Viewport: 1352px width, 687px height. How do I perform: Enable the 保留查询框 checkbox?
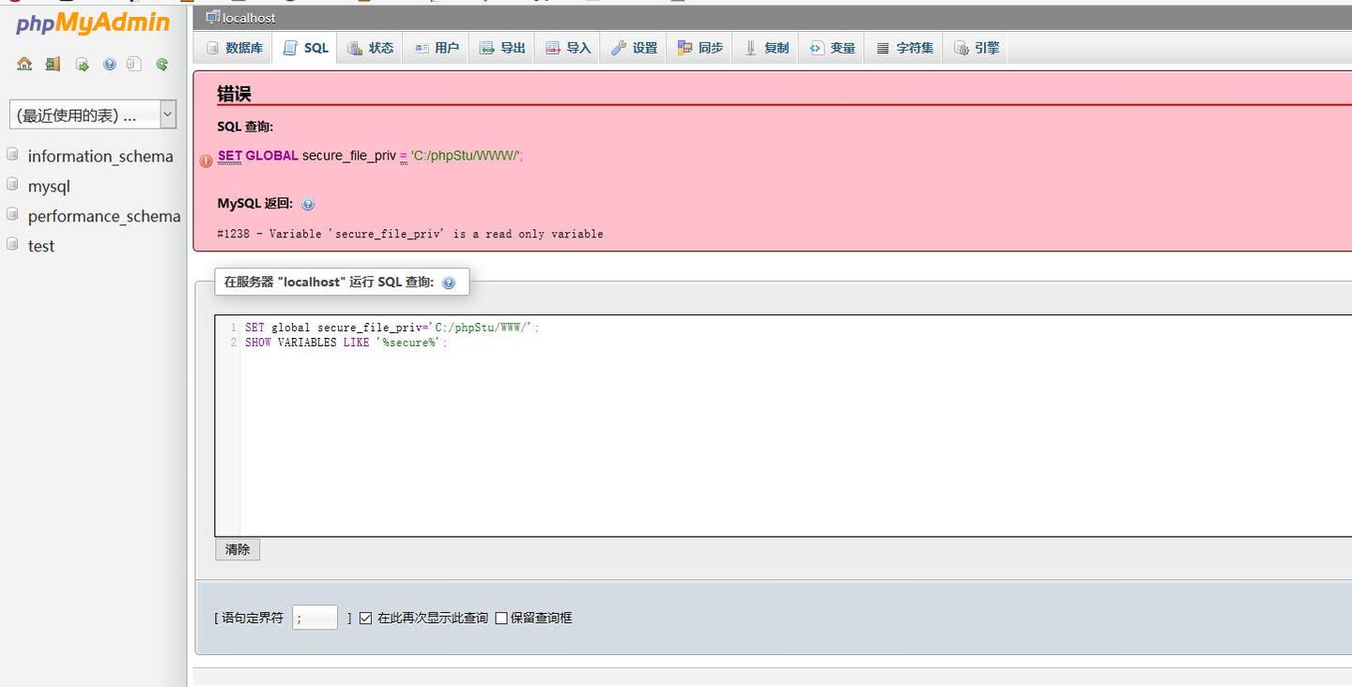[x=501, y=618]
